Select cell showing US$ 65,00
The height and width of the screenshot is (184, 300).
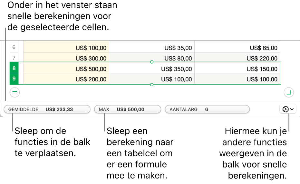[237, 48]
